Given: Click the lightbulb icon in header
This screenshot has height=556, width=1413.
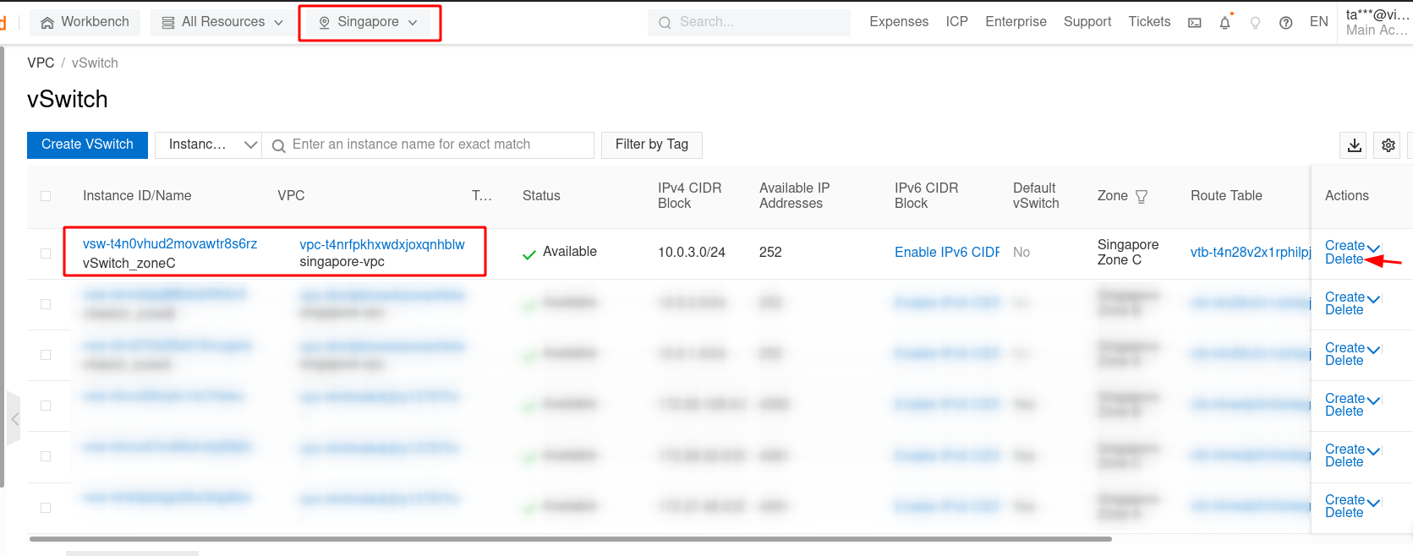Looking at the screenshot, I should (1255, 23).
